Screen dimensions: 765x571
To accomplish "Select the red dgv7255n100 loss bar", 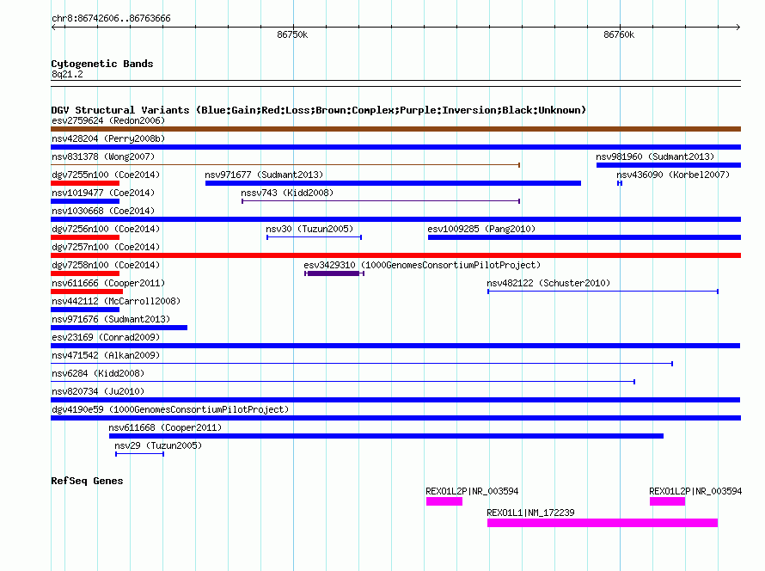I will (x=85, y=183).
